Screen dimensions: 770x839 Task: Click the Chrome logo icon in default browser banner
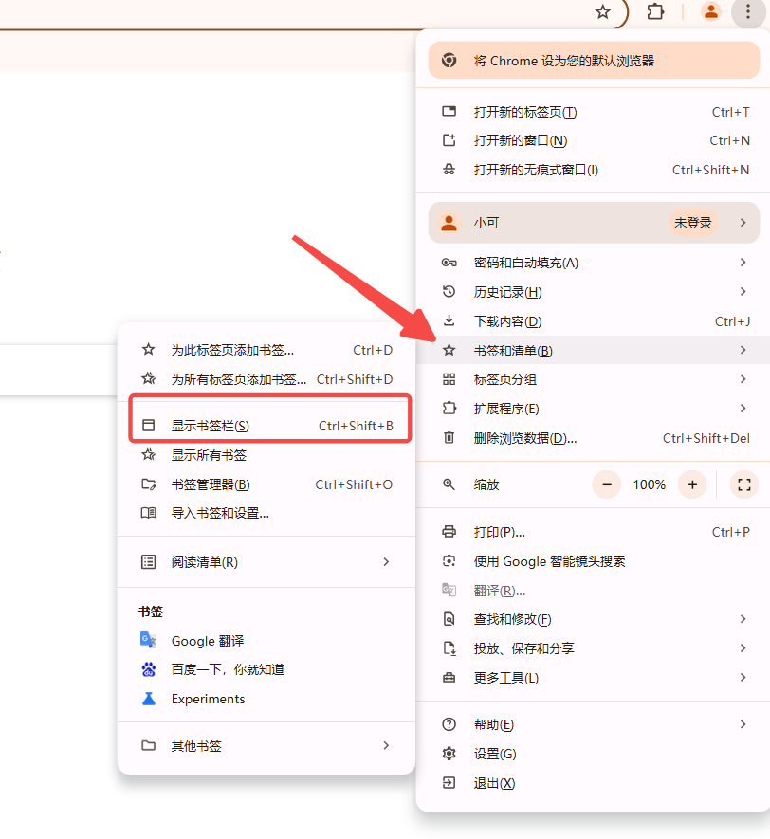pos(449,61)
